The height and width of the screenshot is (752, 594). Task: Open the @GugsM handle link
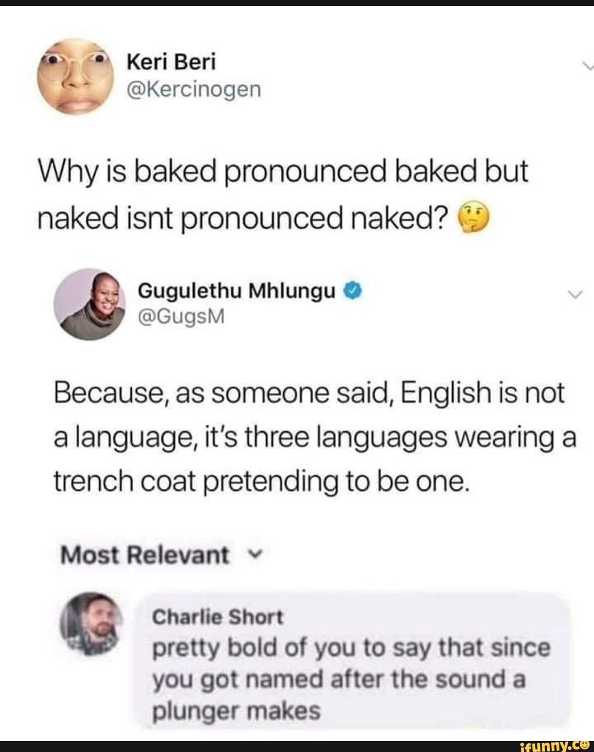[181, 316]
